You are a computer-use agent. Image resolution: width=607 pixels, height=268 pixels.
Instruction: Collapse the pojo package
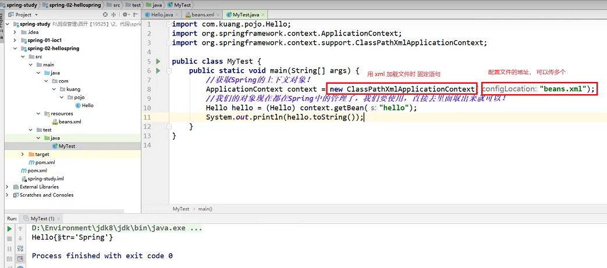pyautogui.click(x=62, y=97)
